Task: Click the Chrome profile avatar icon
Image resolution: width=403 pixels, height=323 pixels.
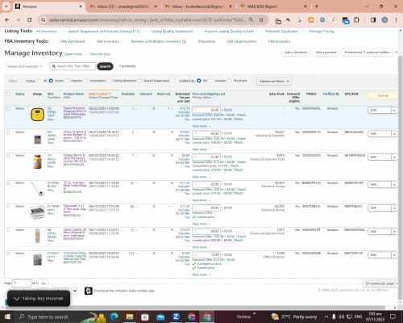Action: click(x=384, y=20)
